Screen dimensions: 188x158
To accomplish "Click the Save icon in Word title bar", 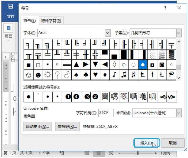I will [x=10, y=6].
